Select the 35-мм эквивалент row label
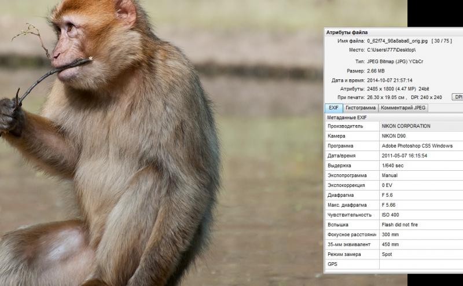Screen dimensions: 463x286 point(349,244)
